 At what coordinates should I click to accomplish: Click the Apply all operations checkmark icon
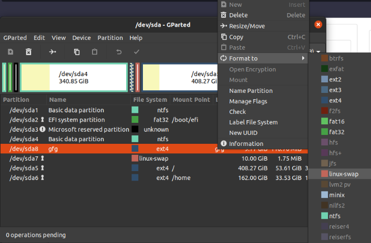[x=137, y=51]
